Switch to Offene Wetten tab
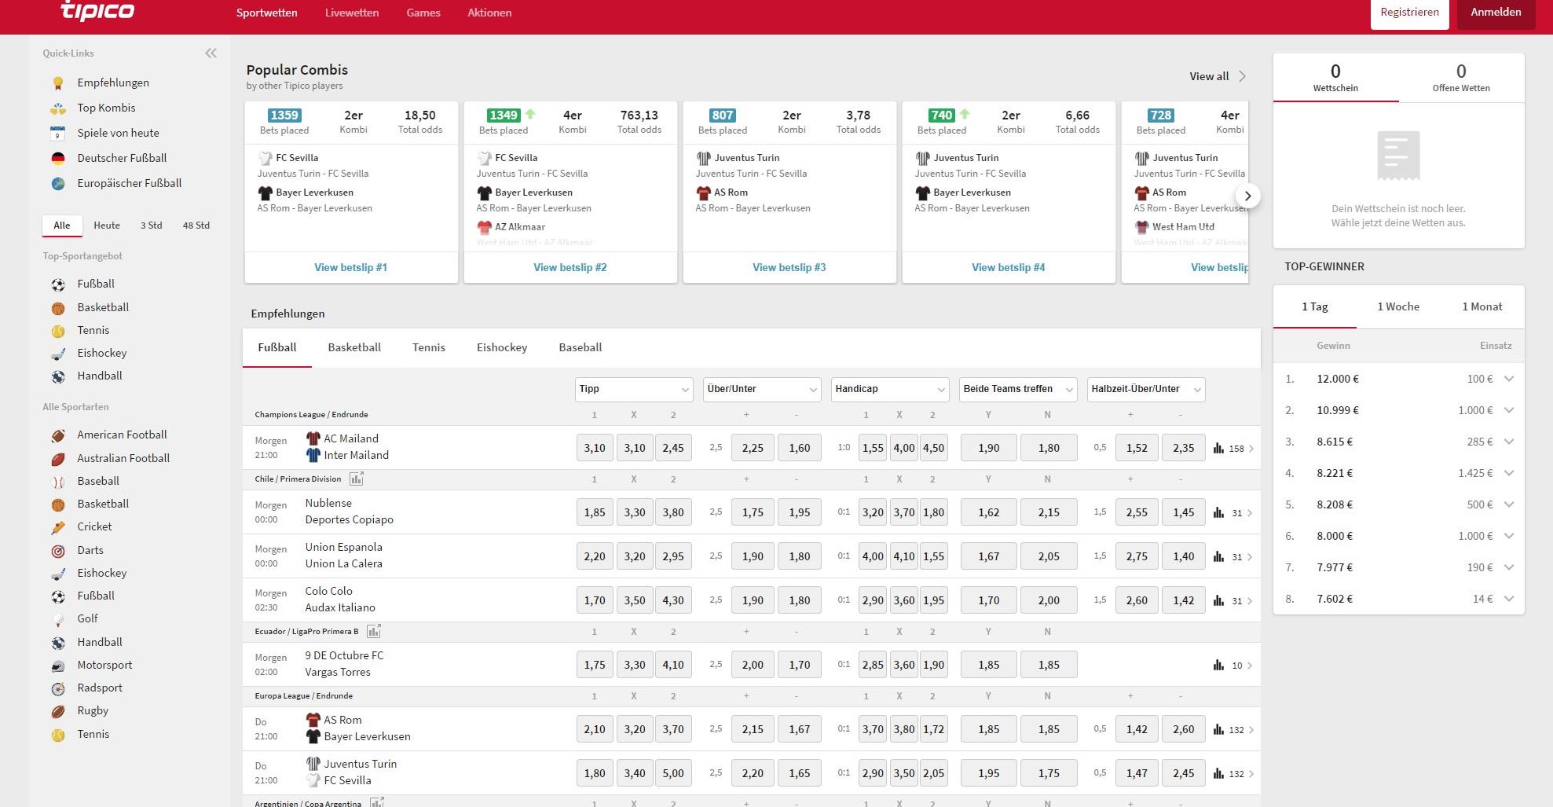1553x807 pixels. tap(1461, 78)
